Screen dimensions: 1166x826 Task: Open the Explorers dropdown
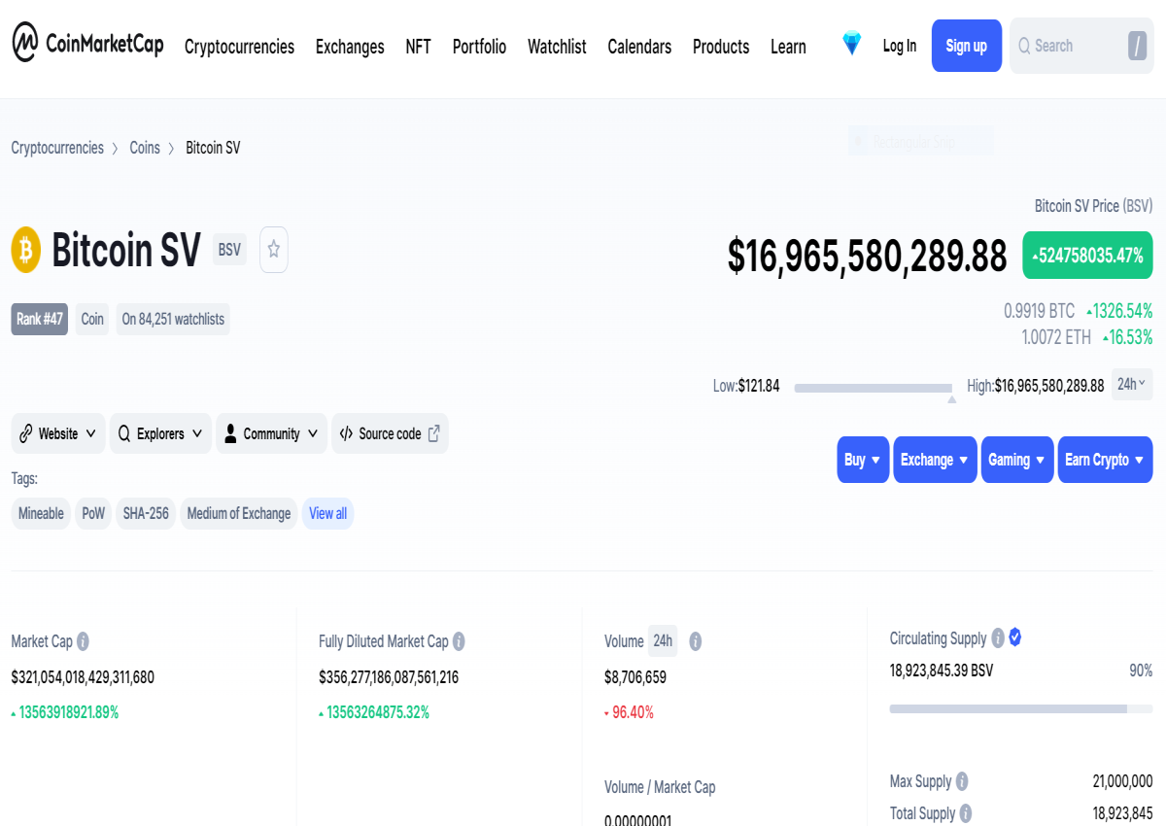(x=160, y=433)
